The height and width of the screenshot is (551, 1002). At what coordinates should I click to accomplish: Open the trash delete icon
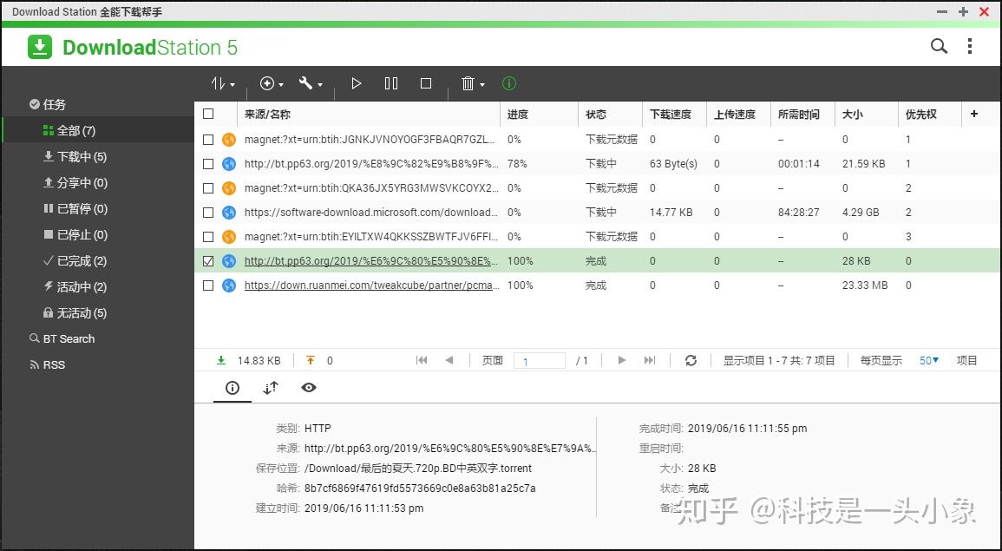tap(468, 83)
